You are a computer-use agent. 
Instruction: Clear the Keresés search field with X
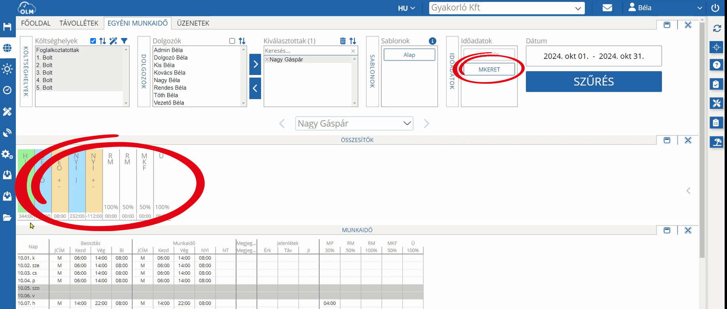(353, 51)
